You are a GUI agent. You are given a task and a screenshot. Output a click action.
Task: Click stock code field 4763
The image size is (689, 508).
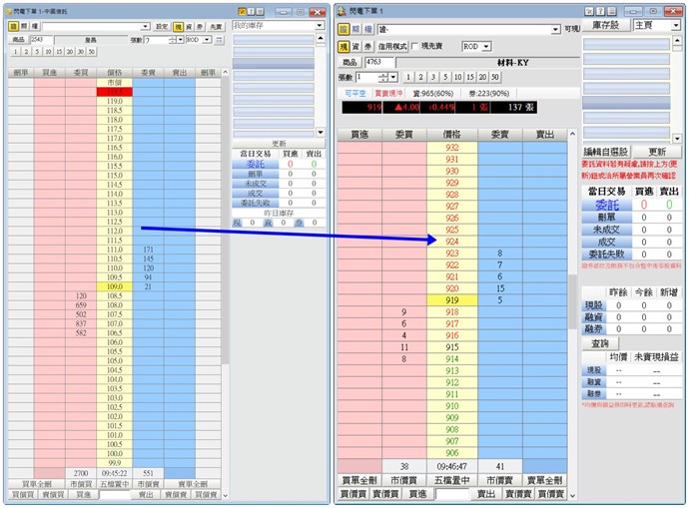pos(377,62)
